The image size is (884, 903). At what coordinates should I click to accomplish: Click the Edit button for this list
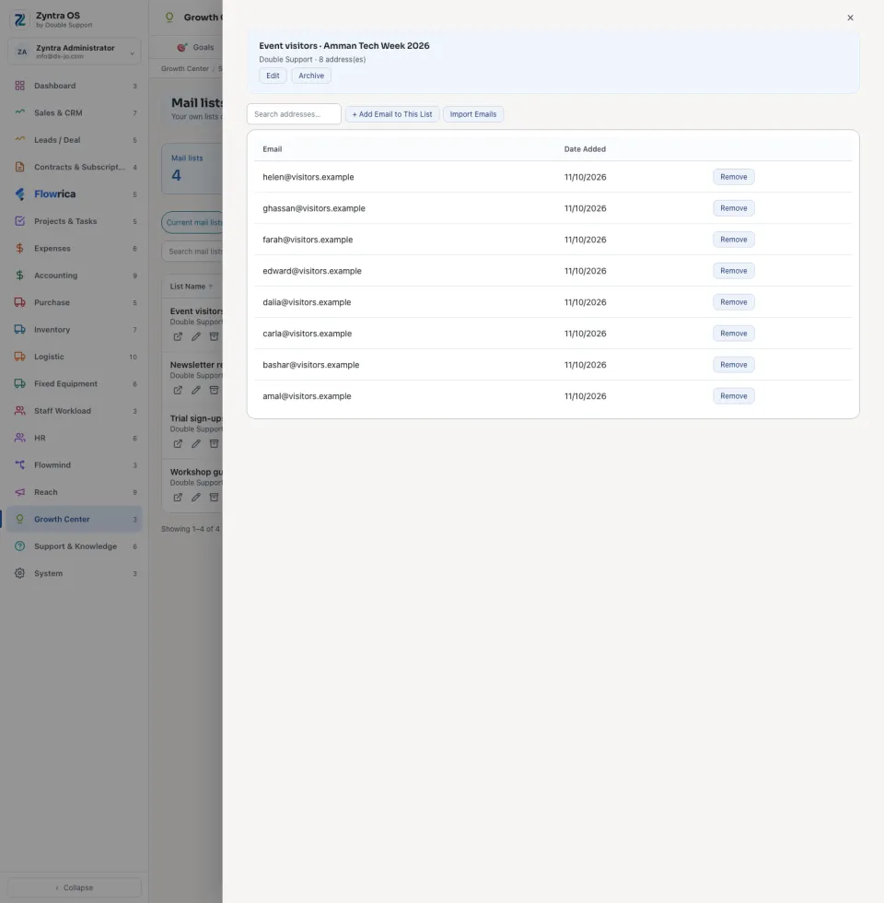[x=273, y=76]
